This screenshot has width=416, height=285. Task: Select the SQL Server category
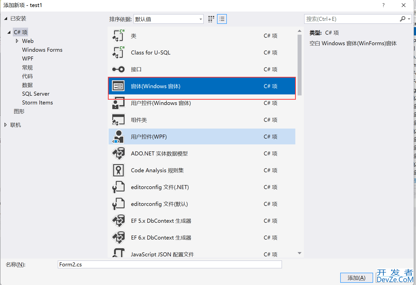tap(36, 94)
